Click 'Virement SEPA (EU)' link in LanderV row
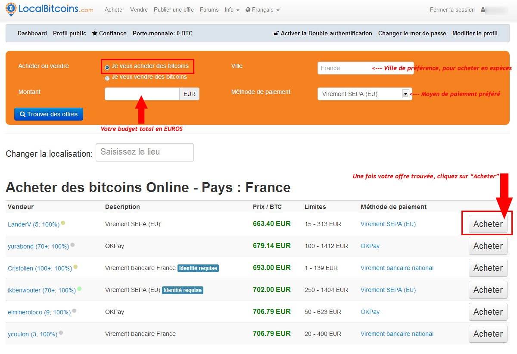The height and width of the screenshot is (354, 517). pyautogui.click(x=388, y=224)
